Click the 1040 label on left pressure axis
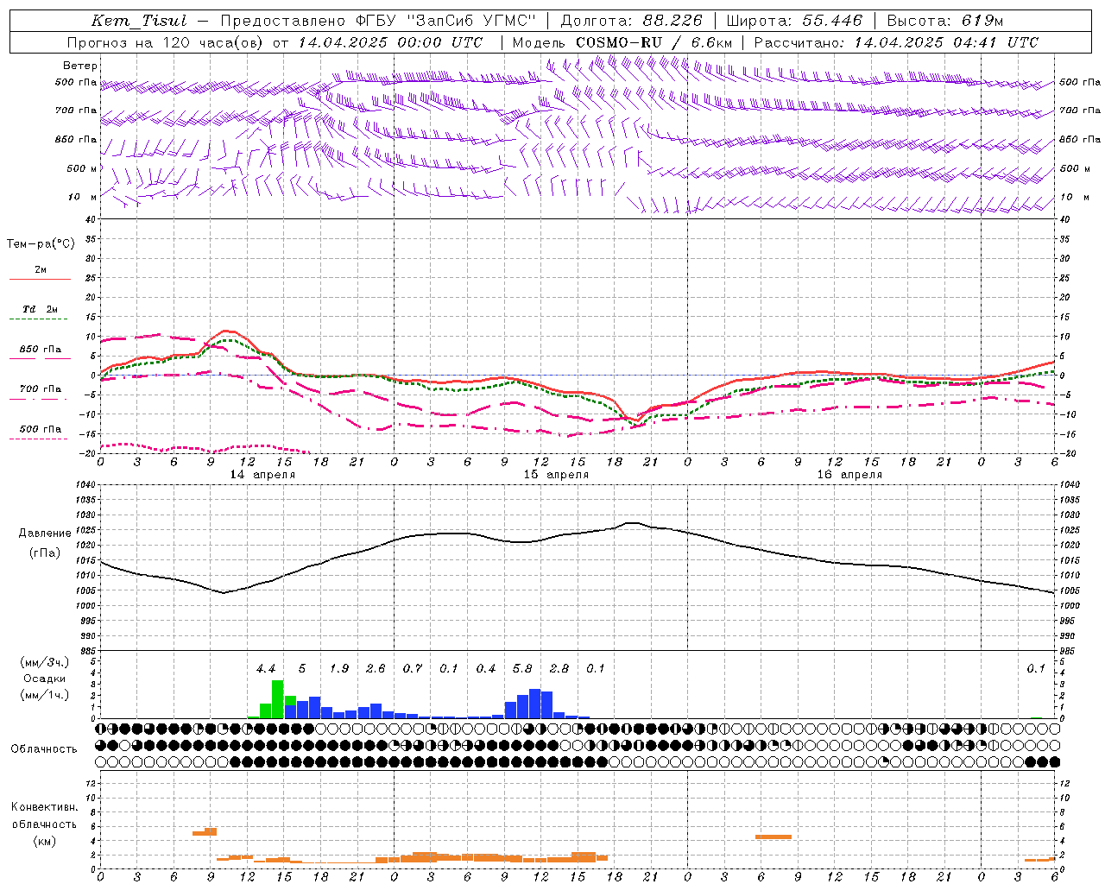Image resolution: width=1105 pixels, height=884 pixels. coord(85,485)
